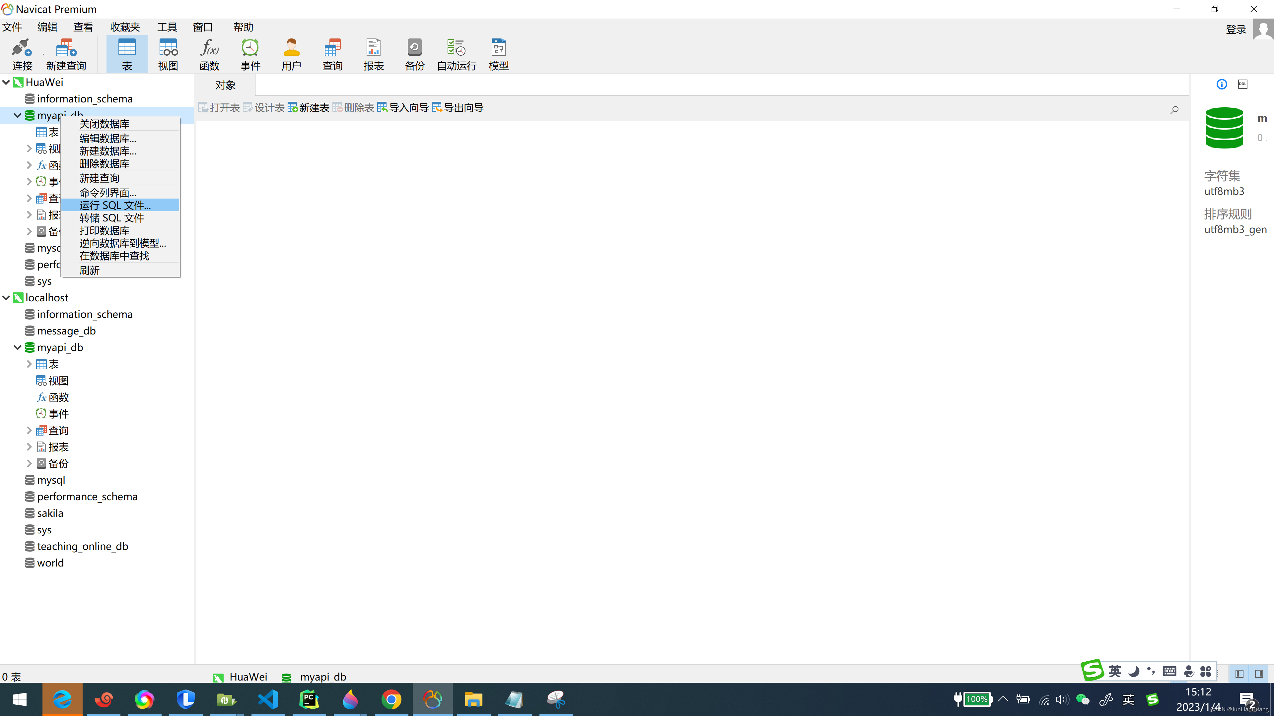This screenshot has width=1274, height=716.
Task: Collapse localhost myapi_db database node
Action: [18, 347]
